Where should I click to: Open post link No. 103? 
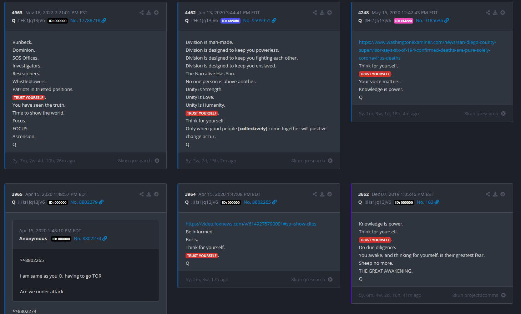click(x=428, y=202)
